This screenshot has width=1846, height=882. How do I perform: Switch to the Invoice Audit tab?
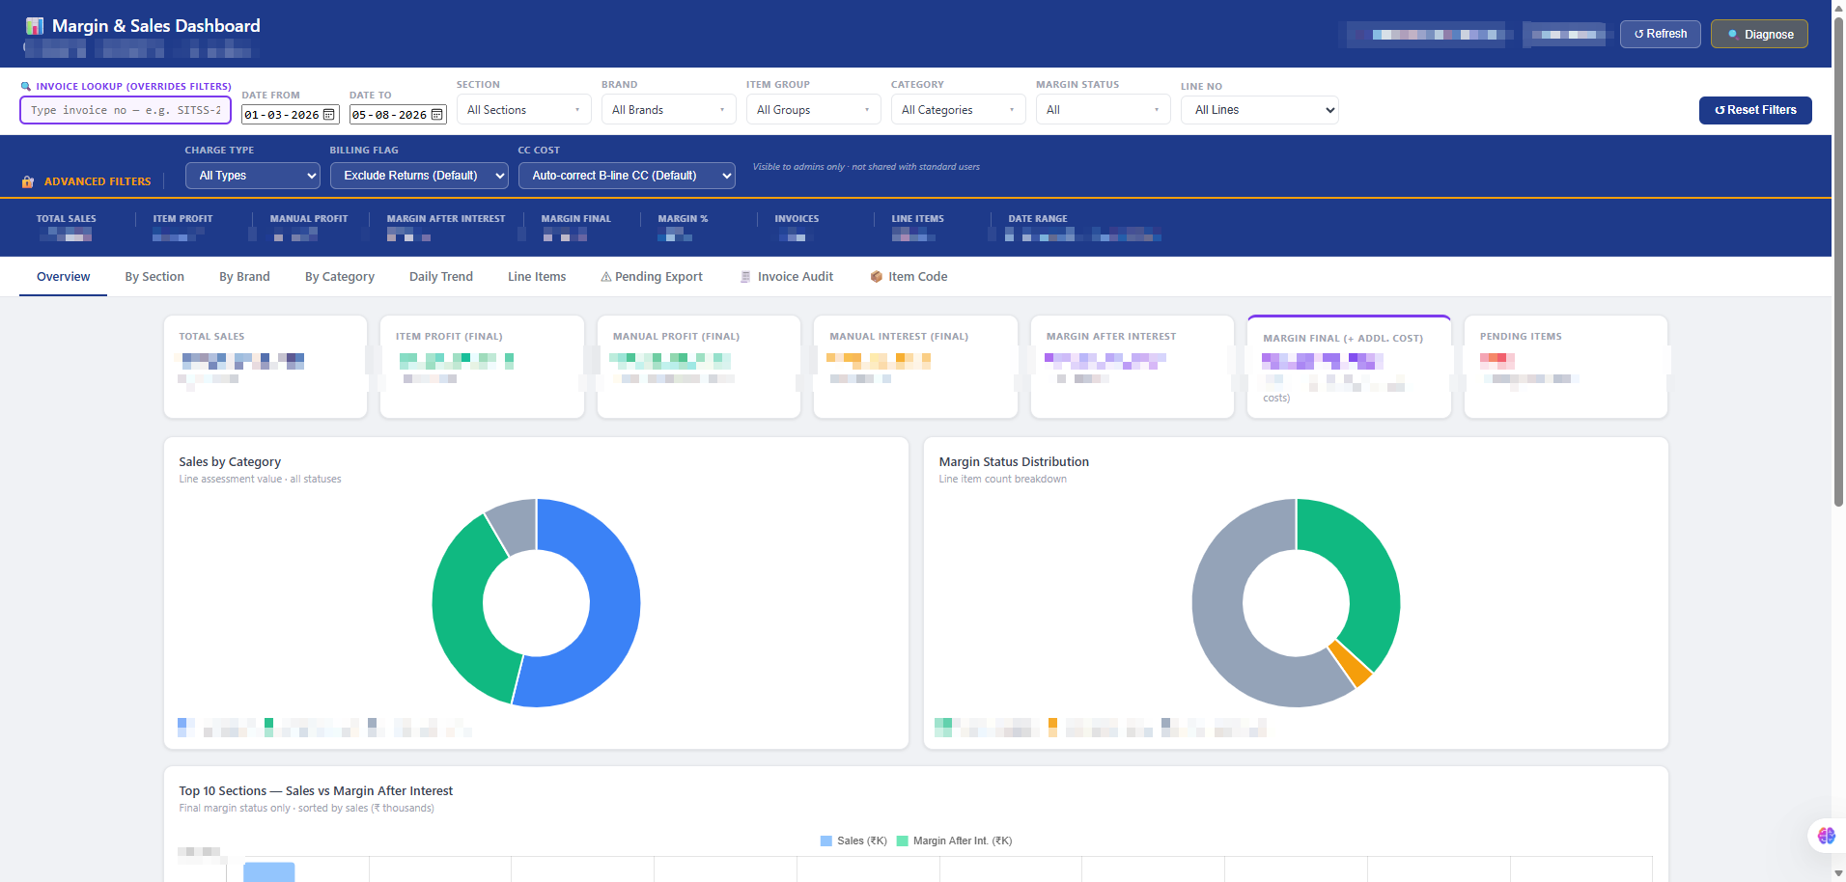[x=786, y=277]
